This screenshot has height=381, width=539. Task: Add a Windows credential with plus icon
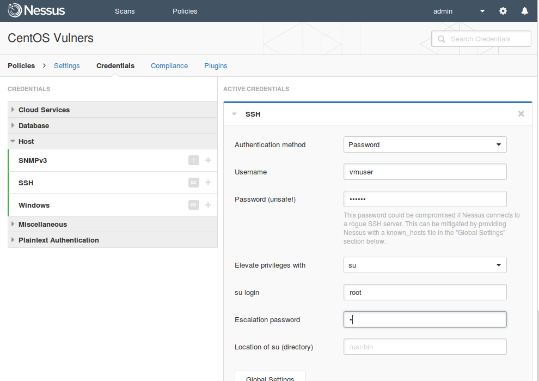(x=208, y=205)
